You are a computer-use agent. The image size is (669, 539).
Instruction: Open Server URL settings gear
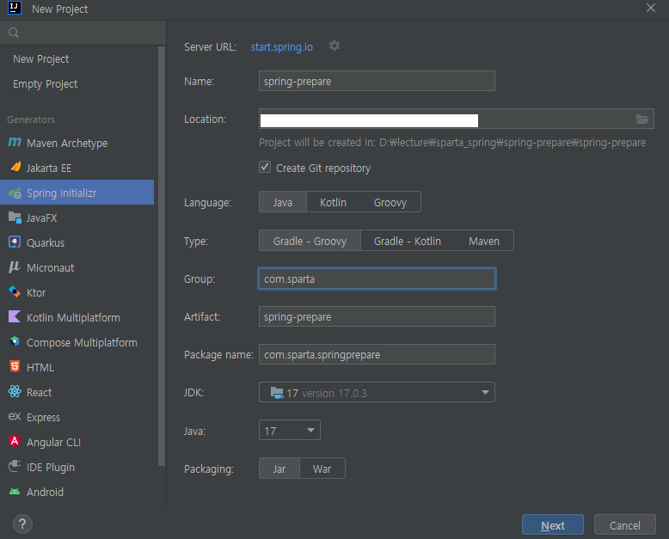[334, 46]
